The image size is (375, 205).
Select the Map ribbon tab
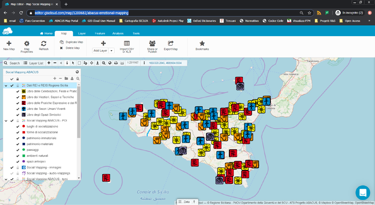(x=64, y=34)
